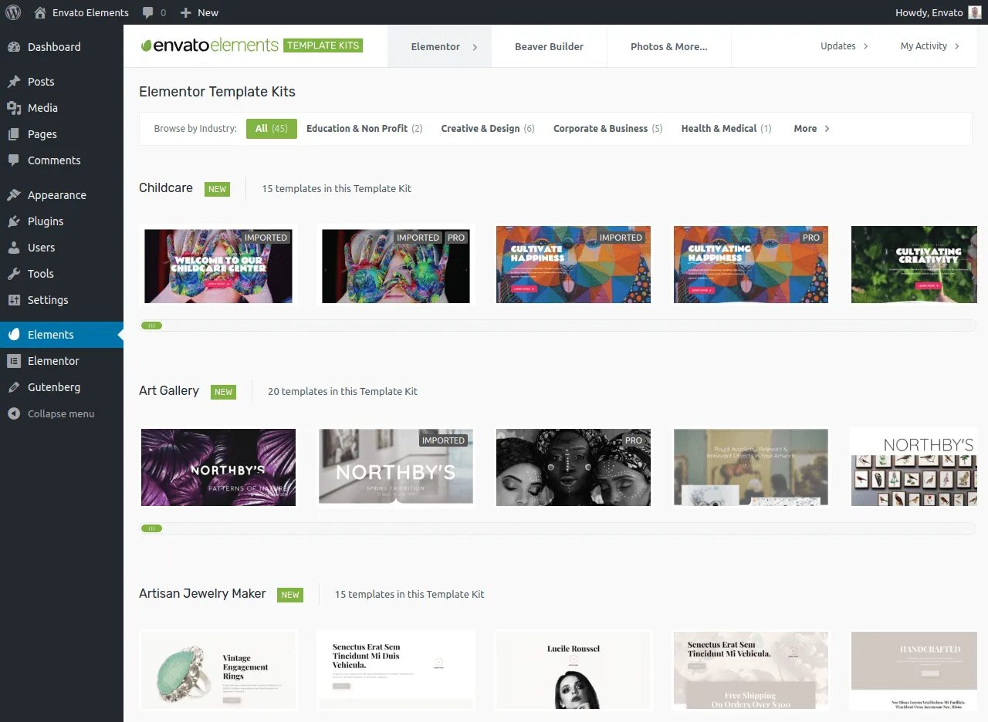The height and width of the screenshot is (722, 988).
Task: Open the Dashboard gauge icon
Action: pyautogui.click(x=13, y=47)
